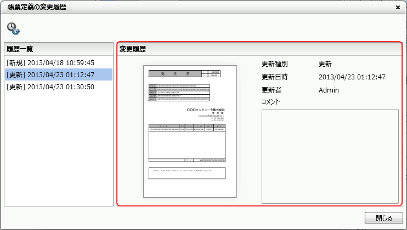The width and height of the screenshot is (407, 230).
Task: Click the 履歴一覧 panel header
Action: point(59,49)
